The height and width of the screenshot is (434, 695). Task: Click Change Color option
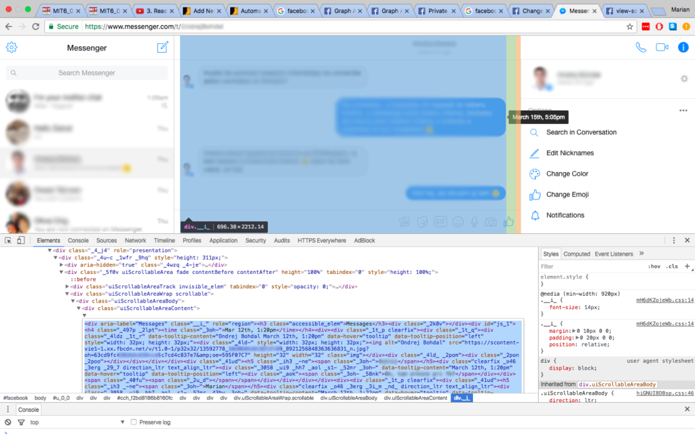point(567,174)
